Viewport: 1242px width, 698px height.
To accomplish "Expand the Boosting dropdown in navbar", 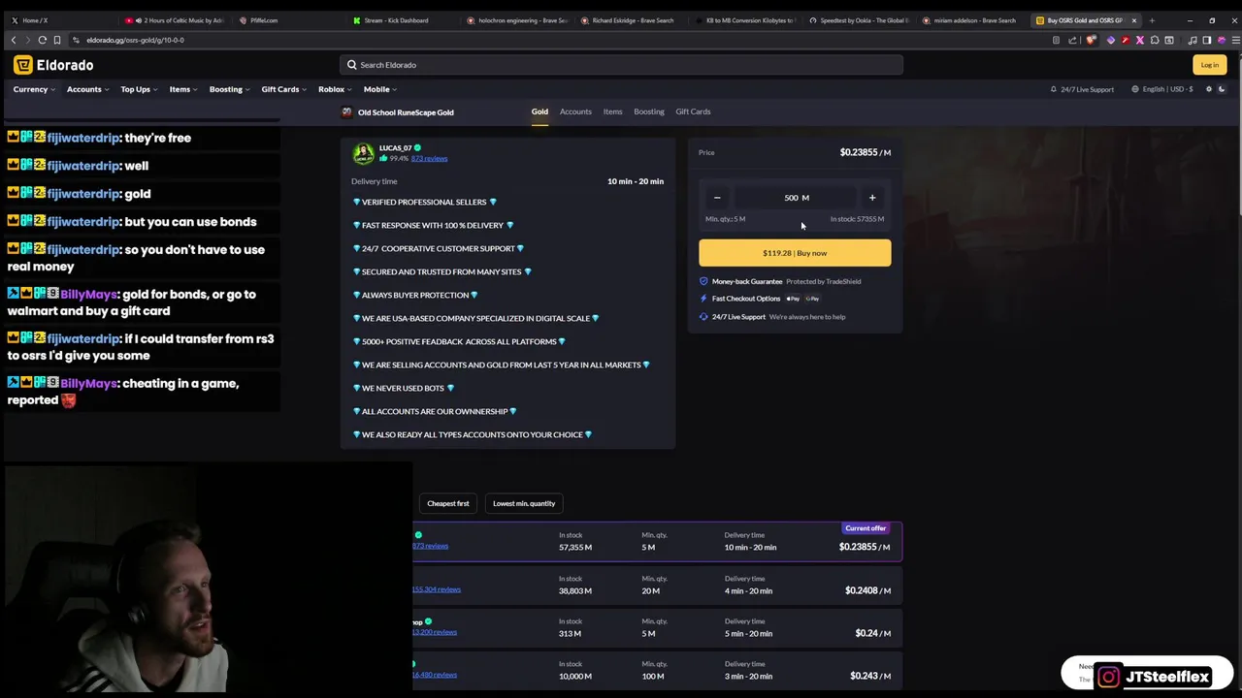I will point(229,89).
